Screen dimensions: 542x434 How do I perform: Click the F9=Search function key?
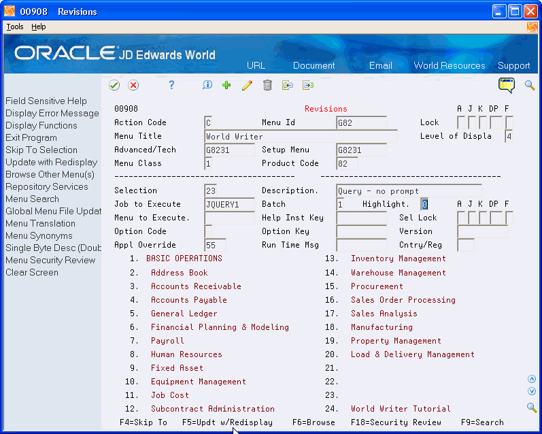point(482,422)
